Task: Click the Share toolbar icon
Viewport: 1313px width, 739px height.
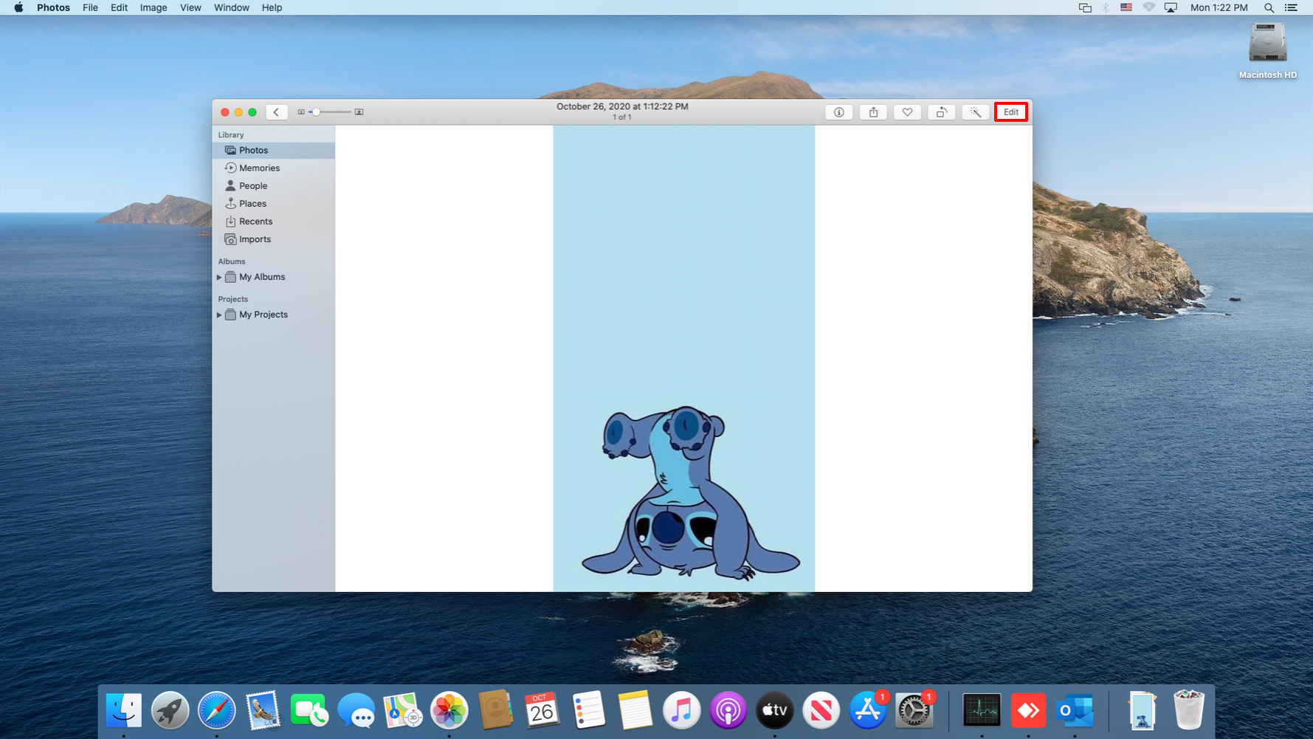Action: (873, 112)
